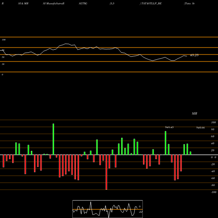The image size is (218, 218).
Task: Click the value 22 in mini chart
Action: (141, 212)
